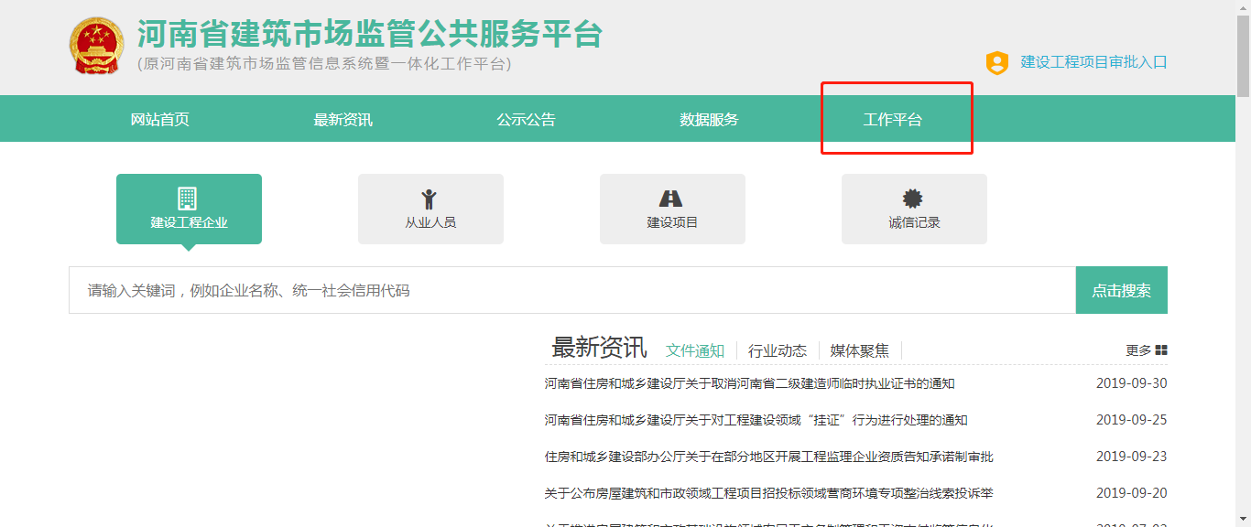Open the 工作平台 menu item
The height and width of the screenshot is (527, 1251).
pos(893,120)
